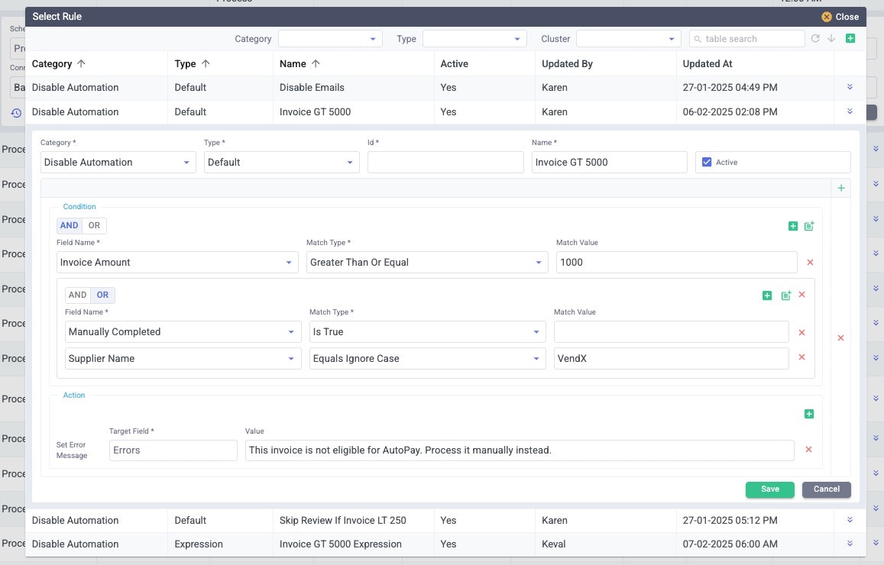Open the Supplier Name field name dropdown
Screen dimensions: 884x565
183,358
